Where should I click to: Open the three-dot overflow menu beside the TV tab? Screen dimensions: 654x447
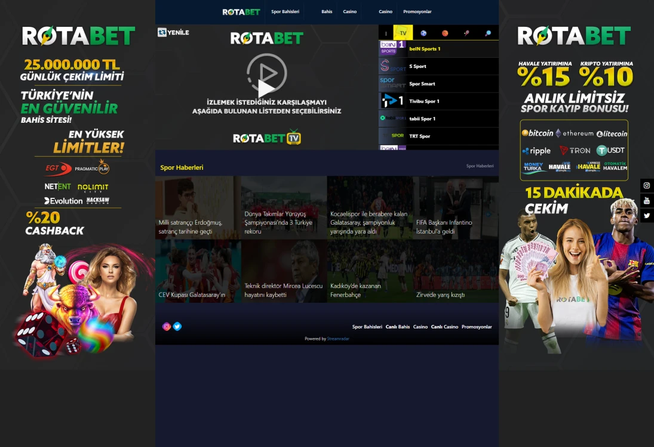pos(386,33)
